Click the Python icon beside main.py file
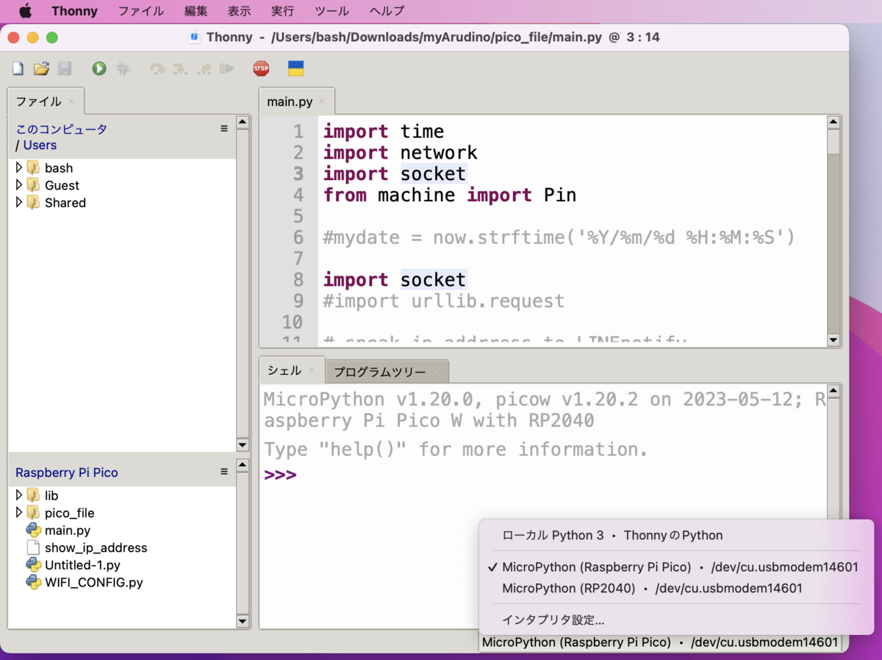This screenshot has width=882, height=660. click(33, 530)
